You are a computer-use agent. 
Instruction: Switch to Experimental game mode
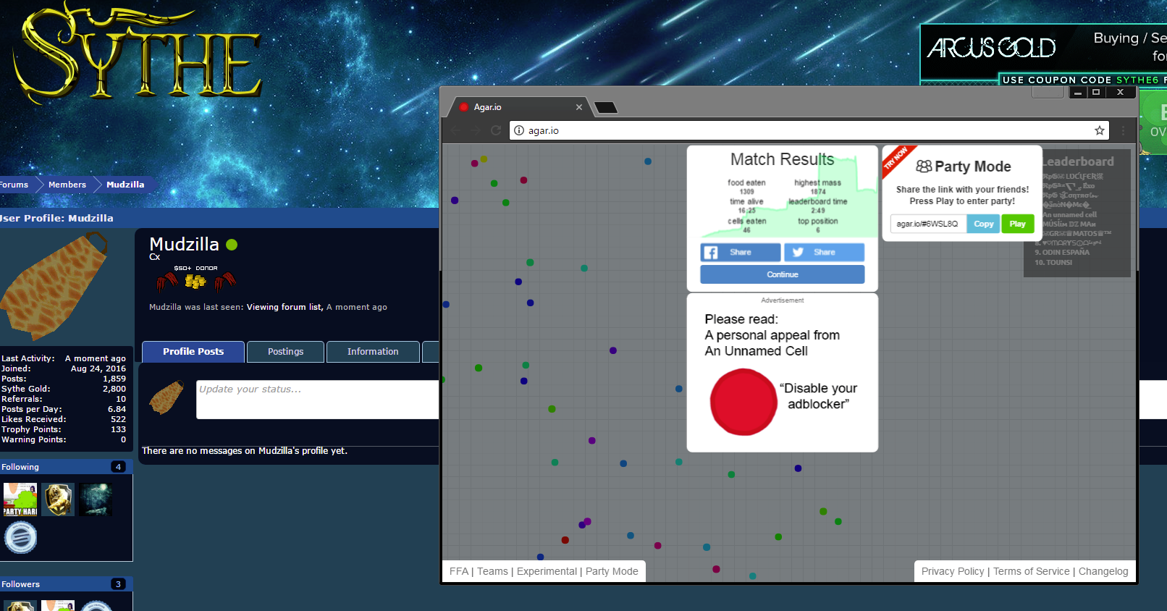[547, 571]
